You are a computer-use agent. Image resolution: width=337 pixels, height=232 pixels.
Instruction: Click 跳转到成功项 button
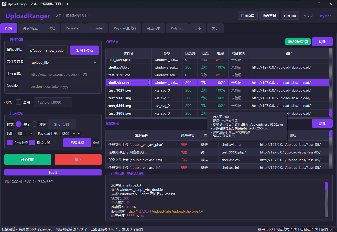298,42
